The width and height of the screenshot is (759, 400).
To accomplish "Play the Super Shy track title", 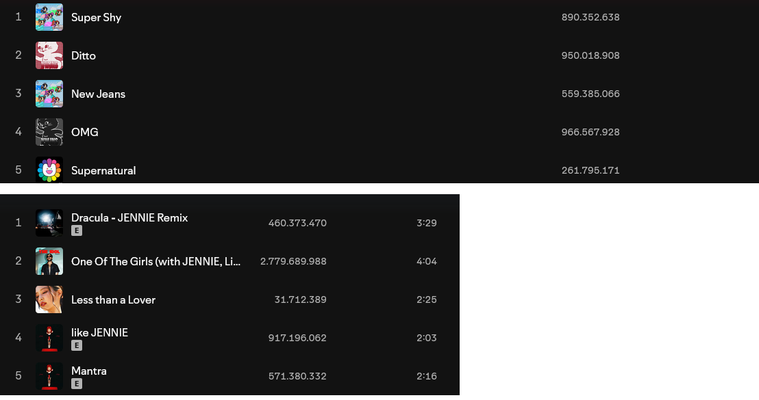I will pos(96,17).
